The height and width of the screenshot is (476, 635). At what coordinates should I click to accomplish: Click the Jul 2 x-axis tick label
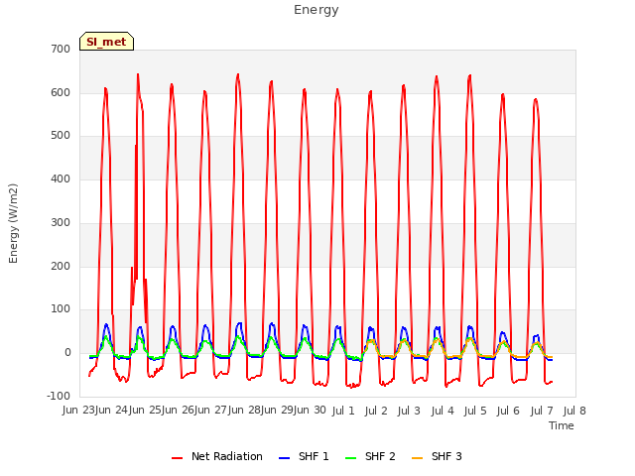(x=376, y=411)
